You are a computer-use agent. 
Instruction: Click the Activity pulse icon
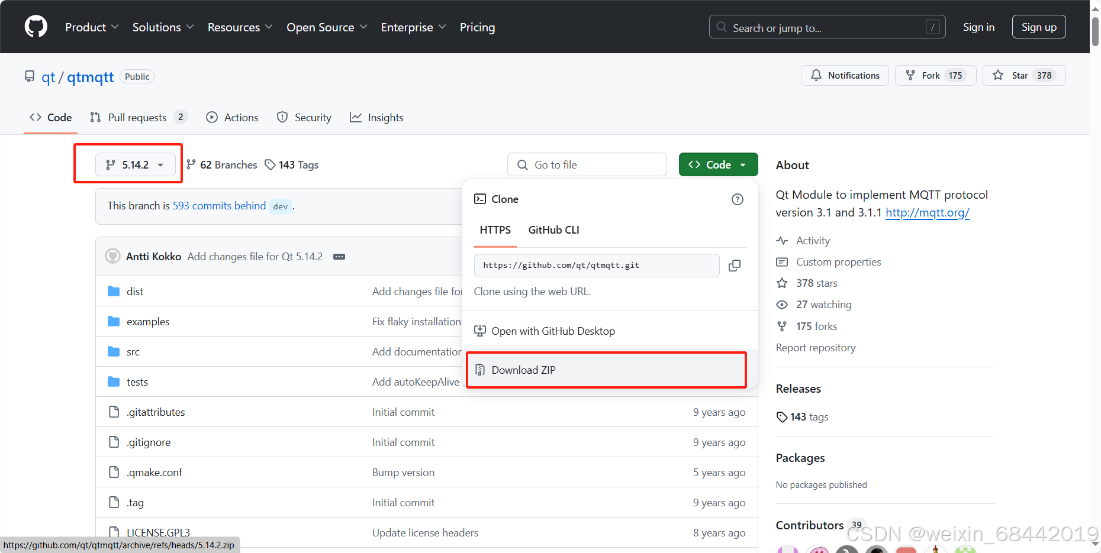point(782,241)
